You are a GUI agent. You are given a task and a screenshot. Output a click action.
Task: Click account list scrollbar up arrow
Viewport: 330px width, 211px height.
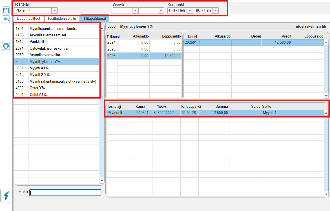pyautogui.click(x=102, y=28)
